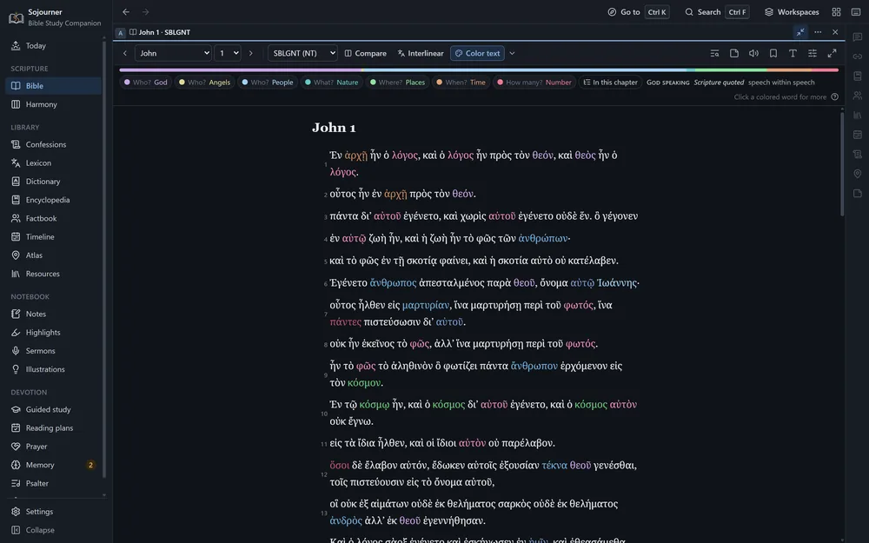Select the John 1 · SBLGNT tab
The width and height of the screenshot is (869, 543).
point(160,32)
